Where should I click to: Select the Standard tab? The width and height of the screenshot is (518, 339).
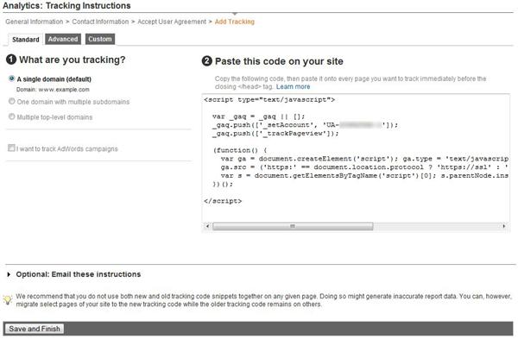[x=25, y=40]
